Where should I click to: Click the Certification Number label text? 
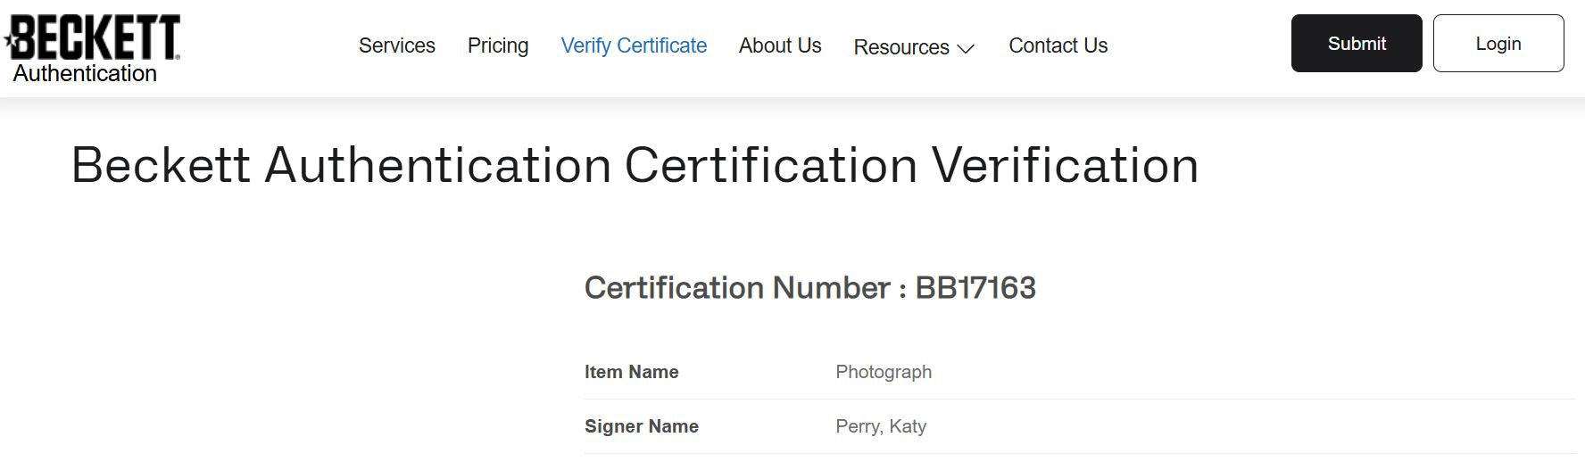click(737, 288)
